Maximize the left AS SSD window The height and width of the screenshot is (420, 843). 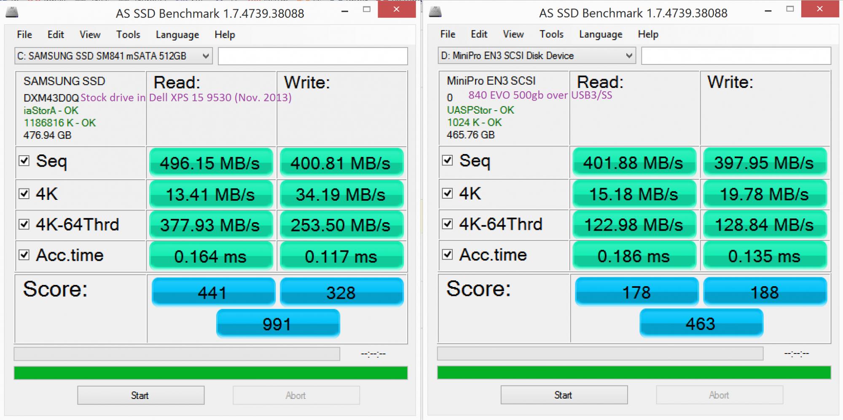point(367,9)
